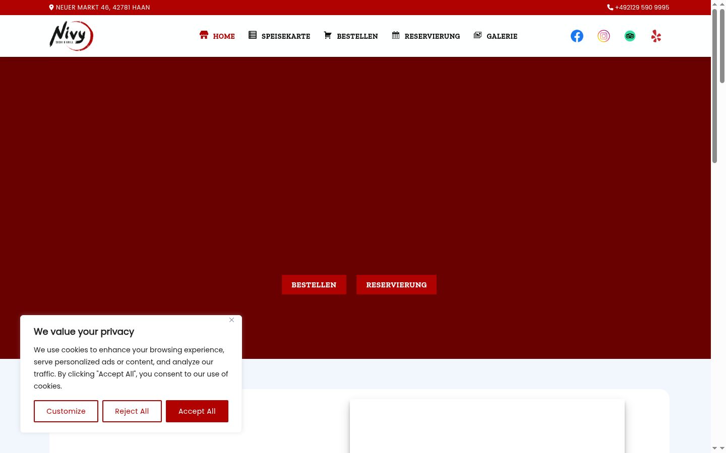Click the calendar icon beside RESERVIERUNG
This screenshot has width=726, height=453.
point(396,35)
